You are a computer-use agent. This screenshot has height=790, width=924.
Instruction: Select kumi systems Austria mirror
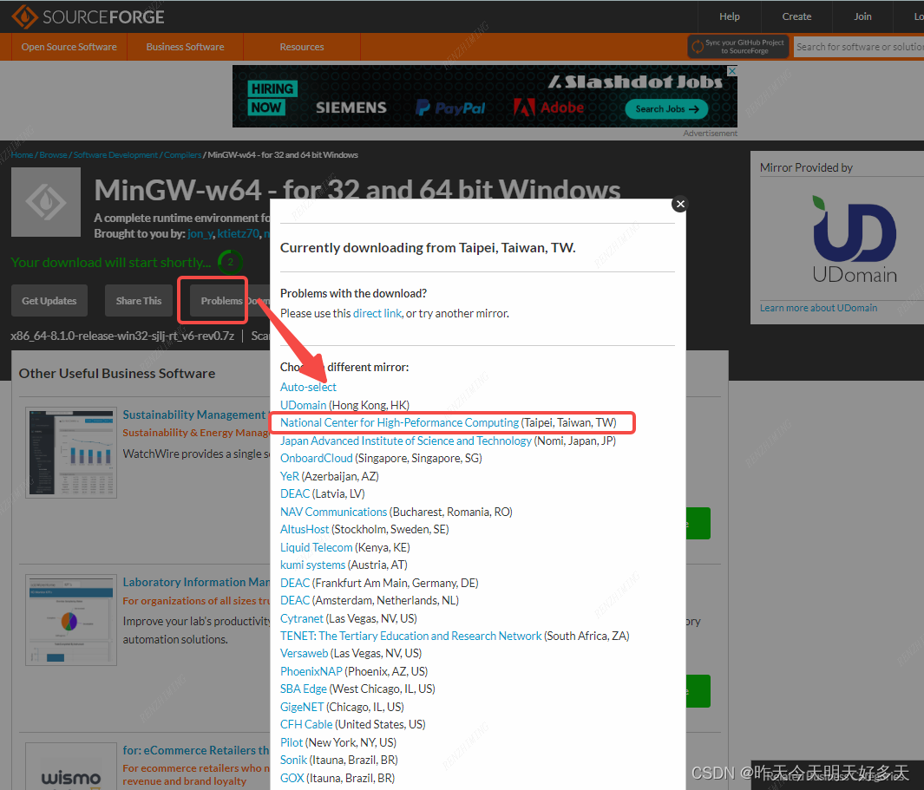pyautogui.click(x=313, y=565)
